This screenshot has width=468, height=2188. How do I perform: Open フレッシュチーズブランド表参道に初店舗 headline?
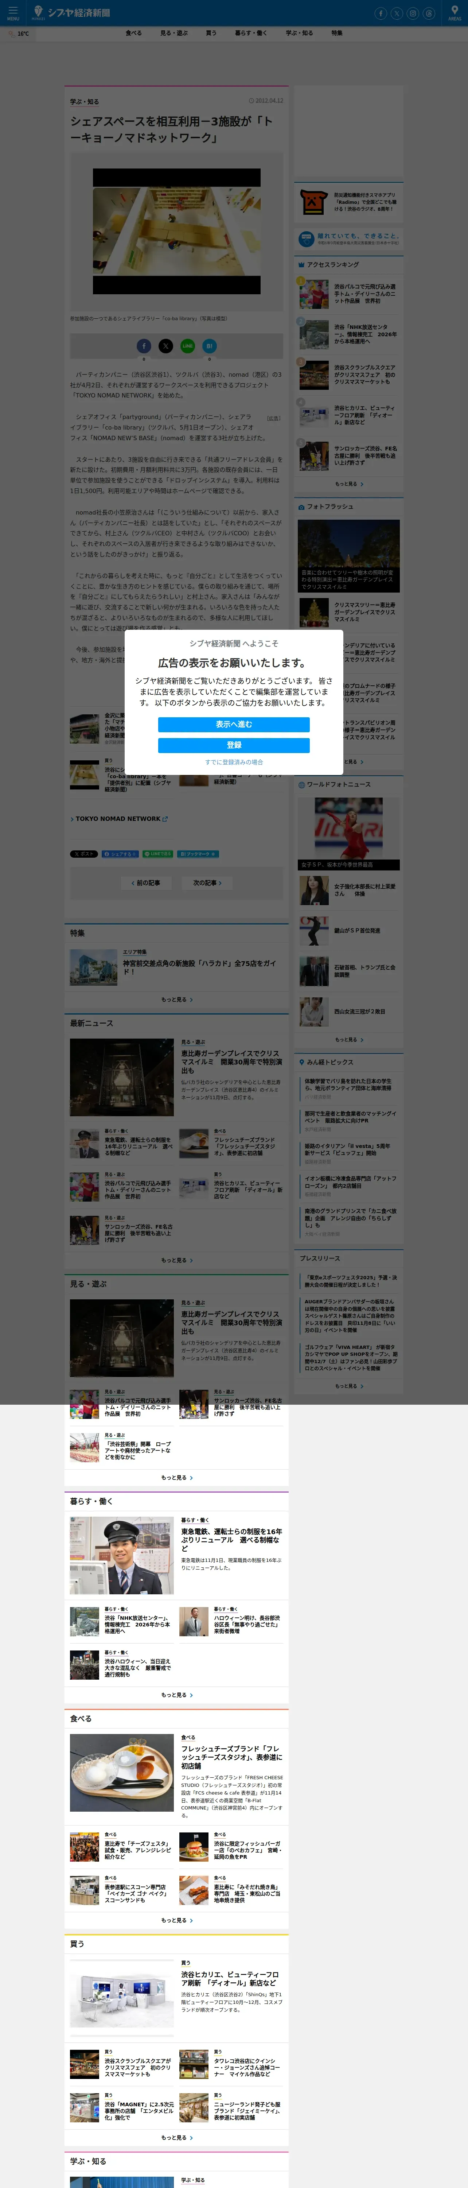coord(231,1757)
